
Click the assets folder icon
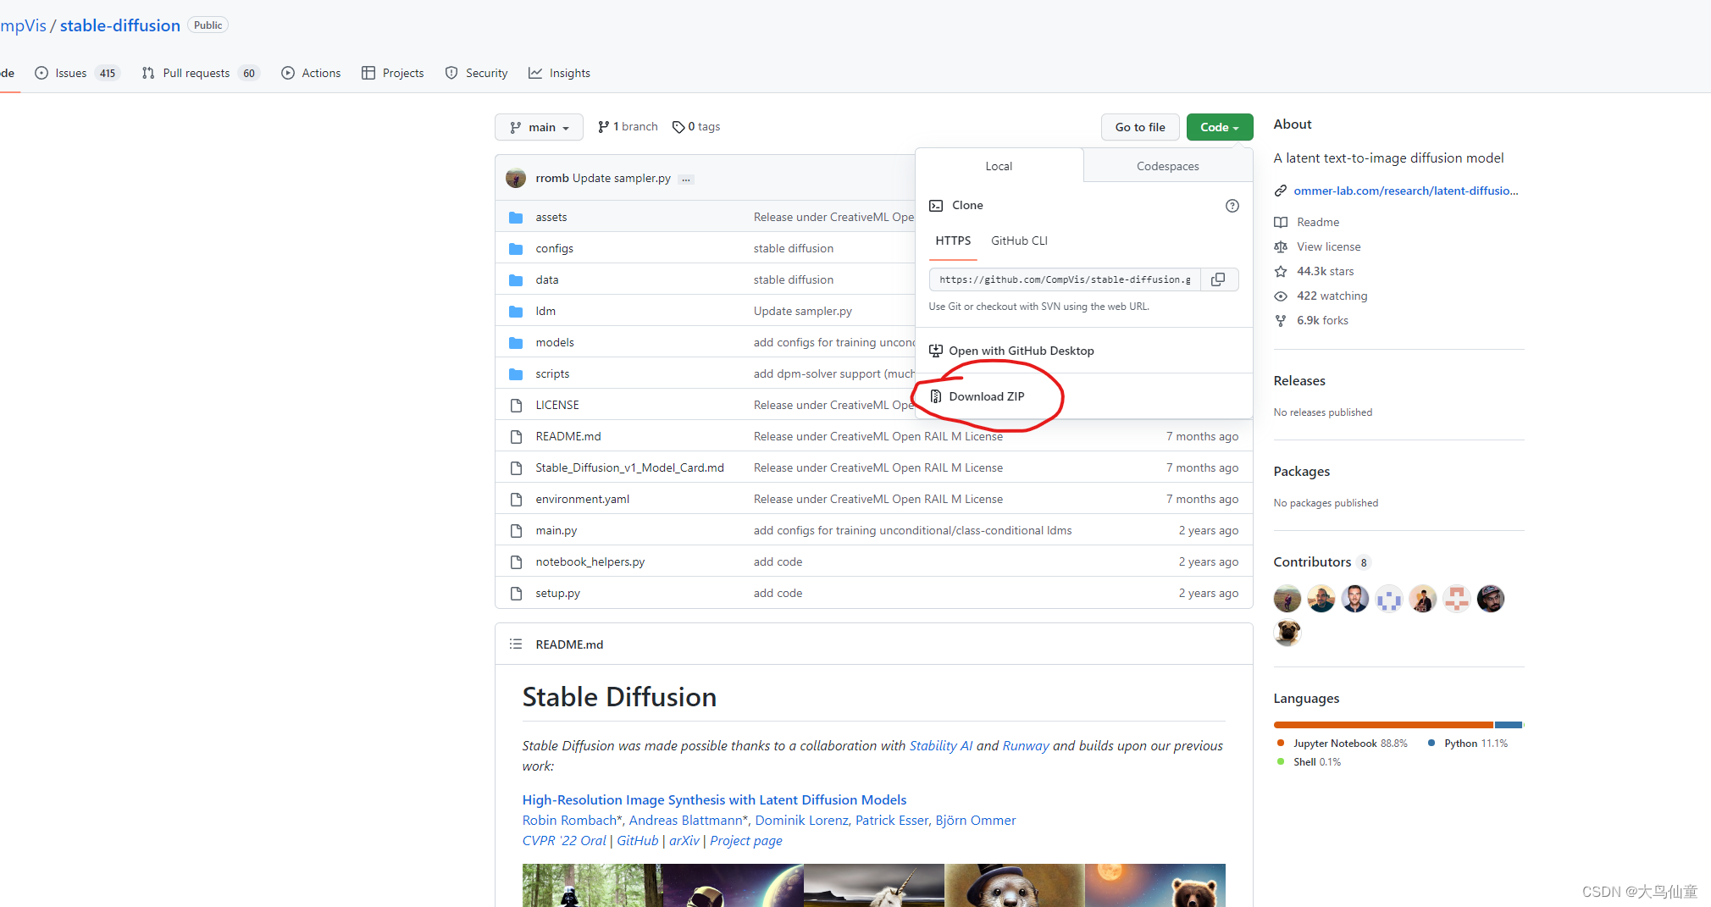click(x=516, y=218)
